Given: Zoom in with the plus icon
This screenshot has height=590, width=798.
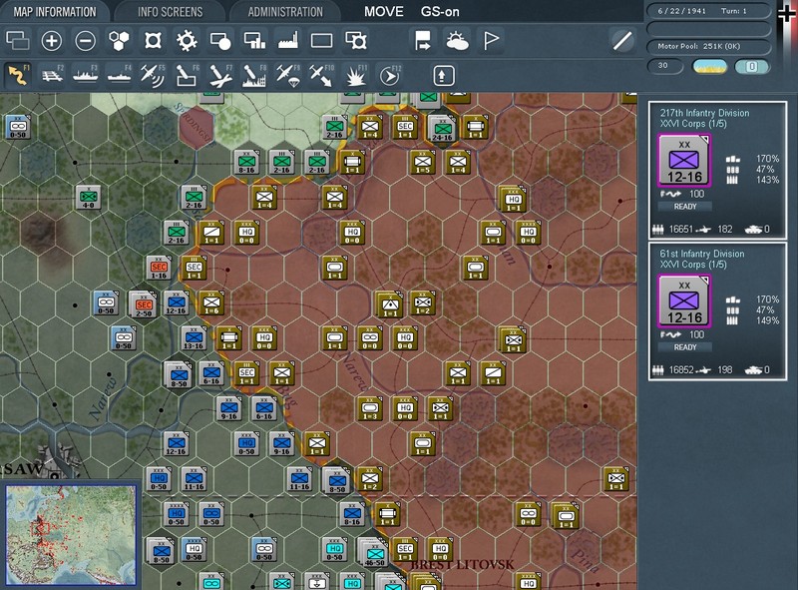Looking at the screenshot, I should (52, 41).
